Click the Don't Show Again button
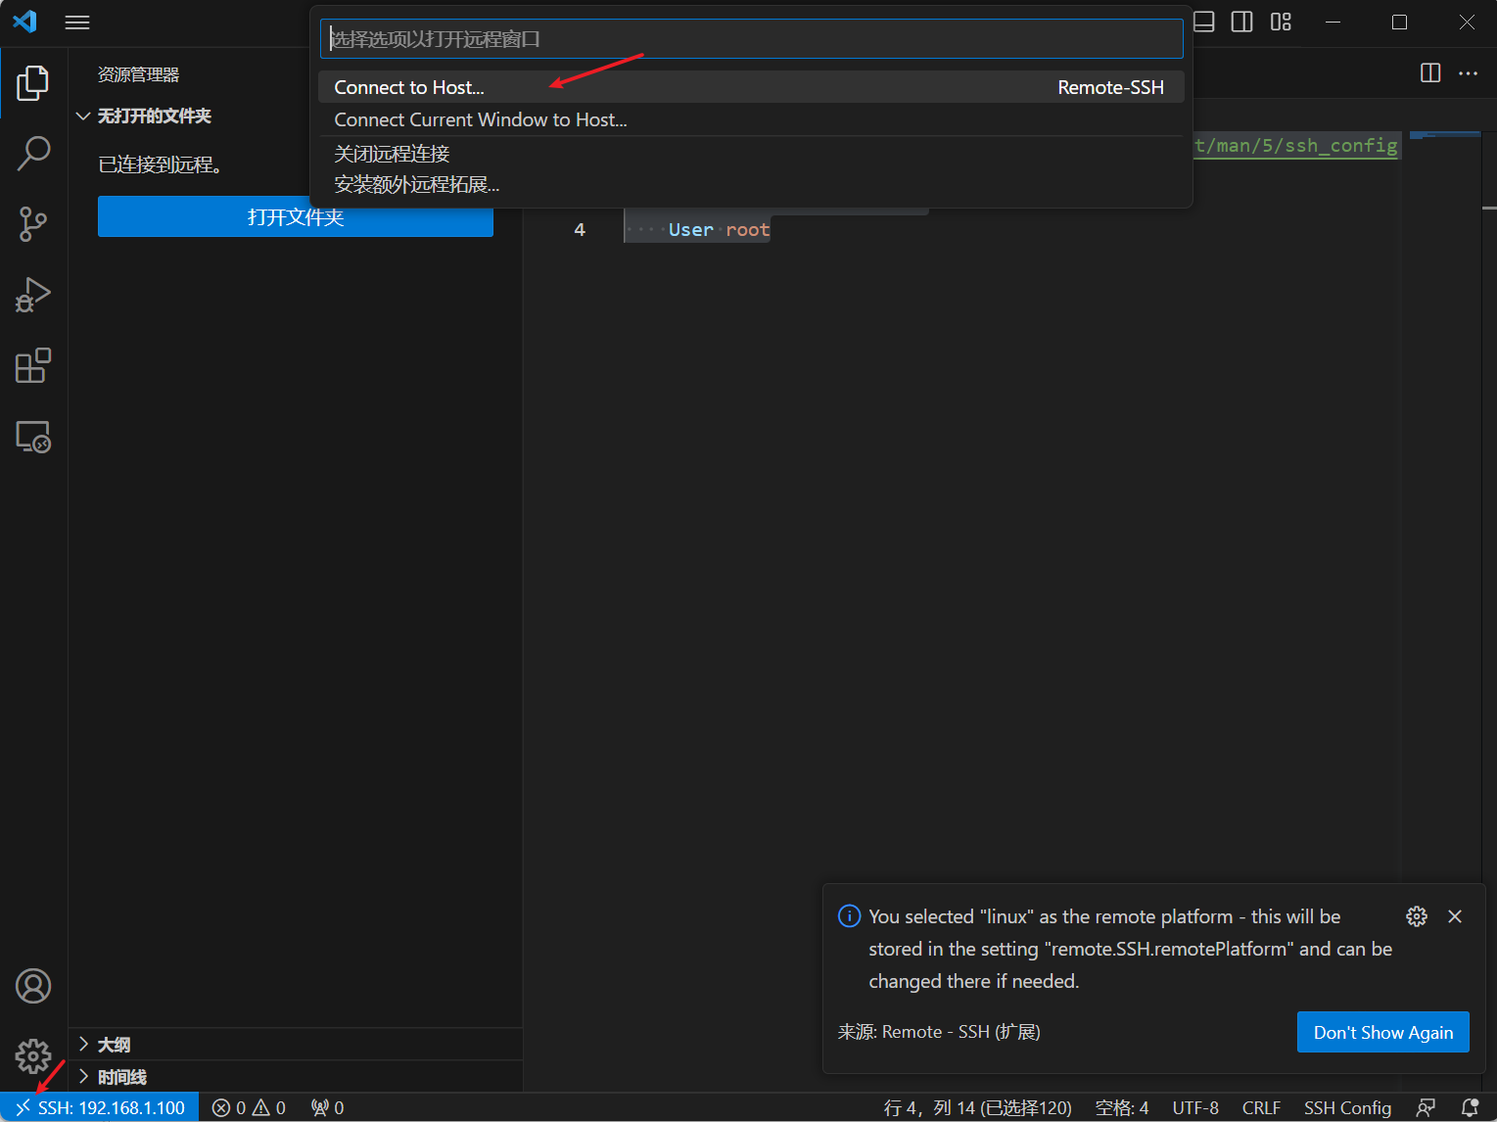This screenshot has width=1497, height=1122. coord(1382,1032)
